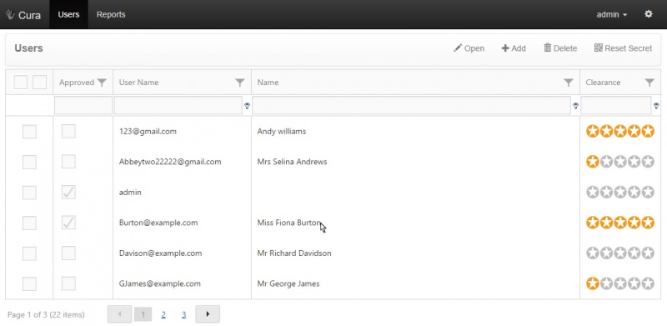Click current page 1 button
This screenshot has width=667, height=326.
(143, 314)
